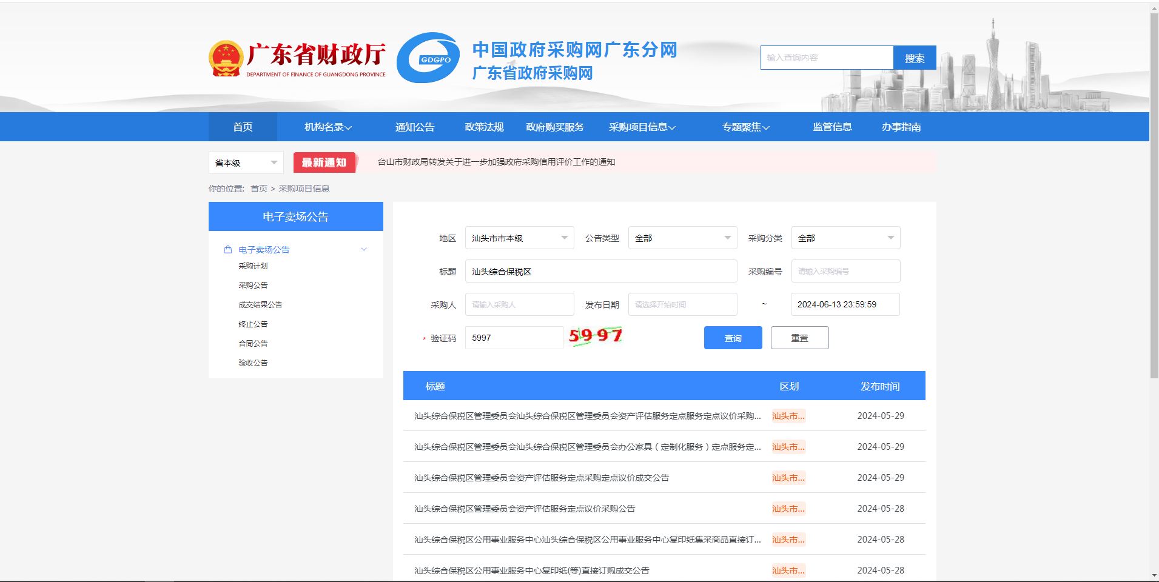
Task: Select 成交结果公告 in the sidebar
Action: pos(260,305)
